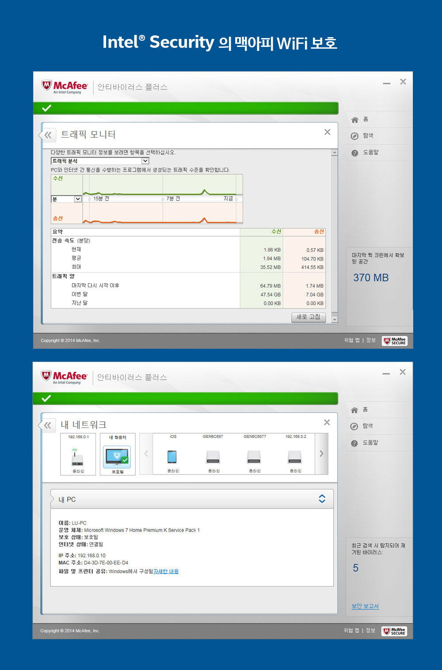This screenshot has width=442, height=670.
Task: Click 정보 link in top window footer
Action: 371,340
